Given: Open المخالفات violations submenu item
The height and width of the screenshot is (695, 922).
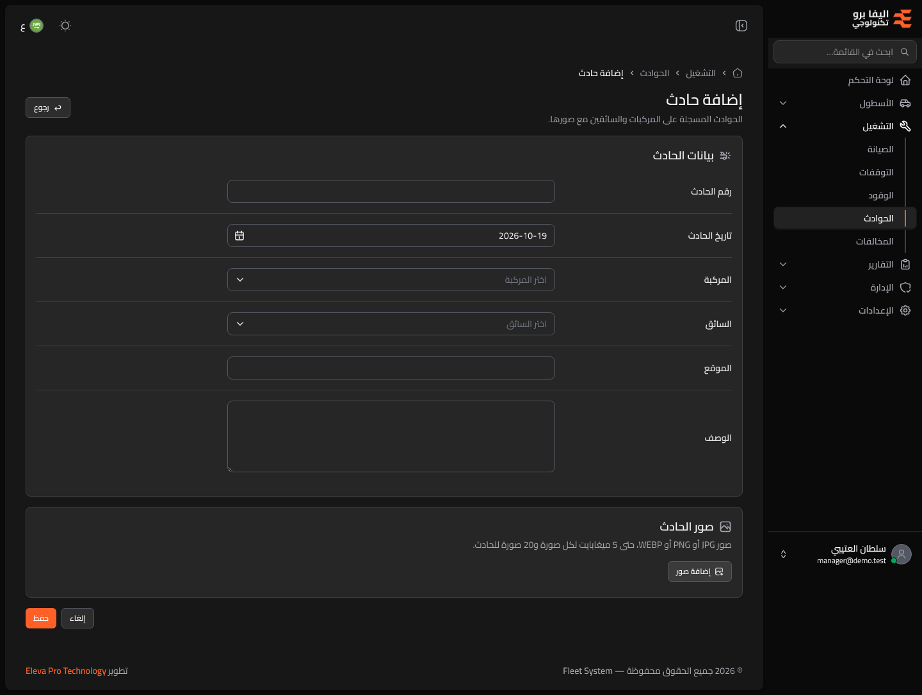Looking at the screenshot, I should [875, 241].
